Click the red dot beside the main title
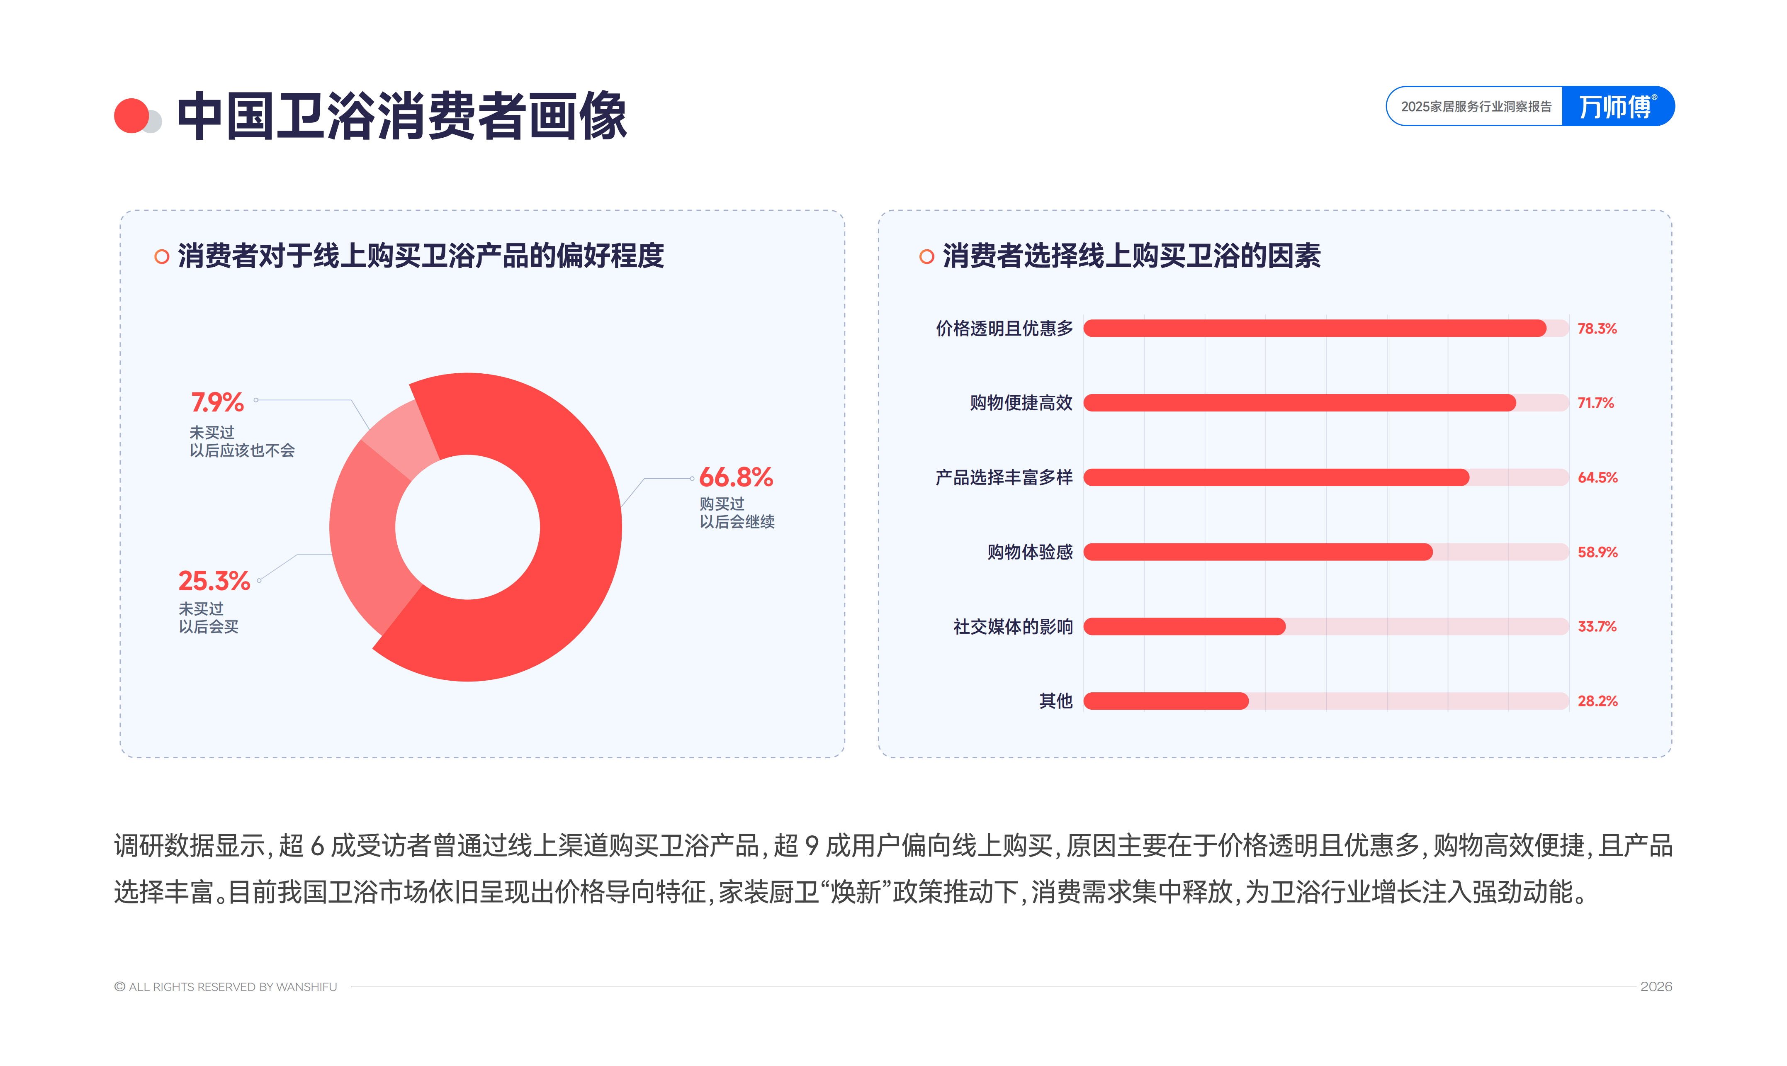The width and height of the screenshot is (1787, 1066). pos(131,116)
